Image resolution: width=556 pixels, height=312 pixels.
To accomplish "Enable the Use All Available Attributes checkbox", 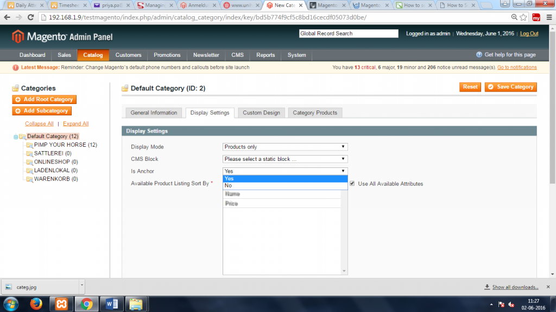I will click(x=352, y=184).
